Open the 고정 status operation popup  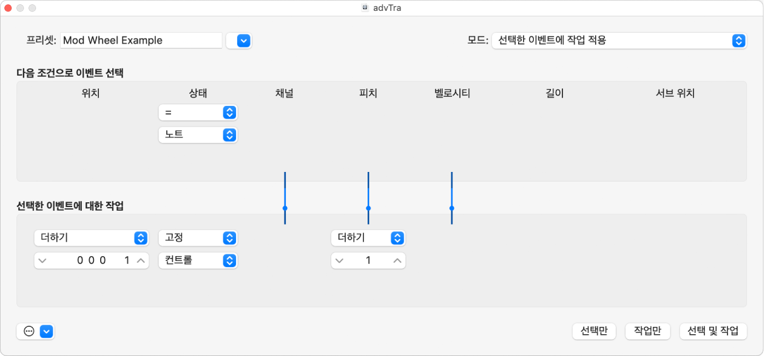[x=198, y=238]
